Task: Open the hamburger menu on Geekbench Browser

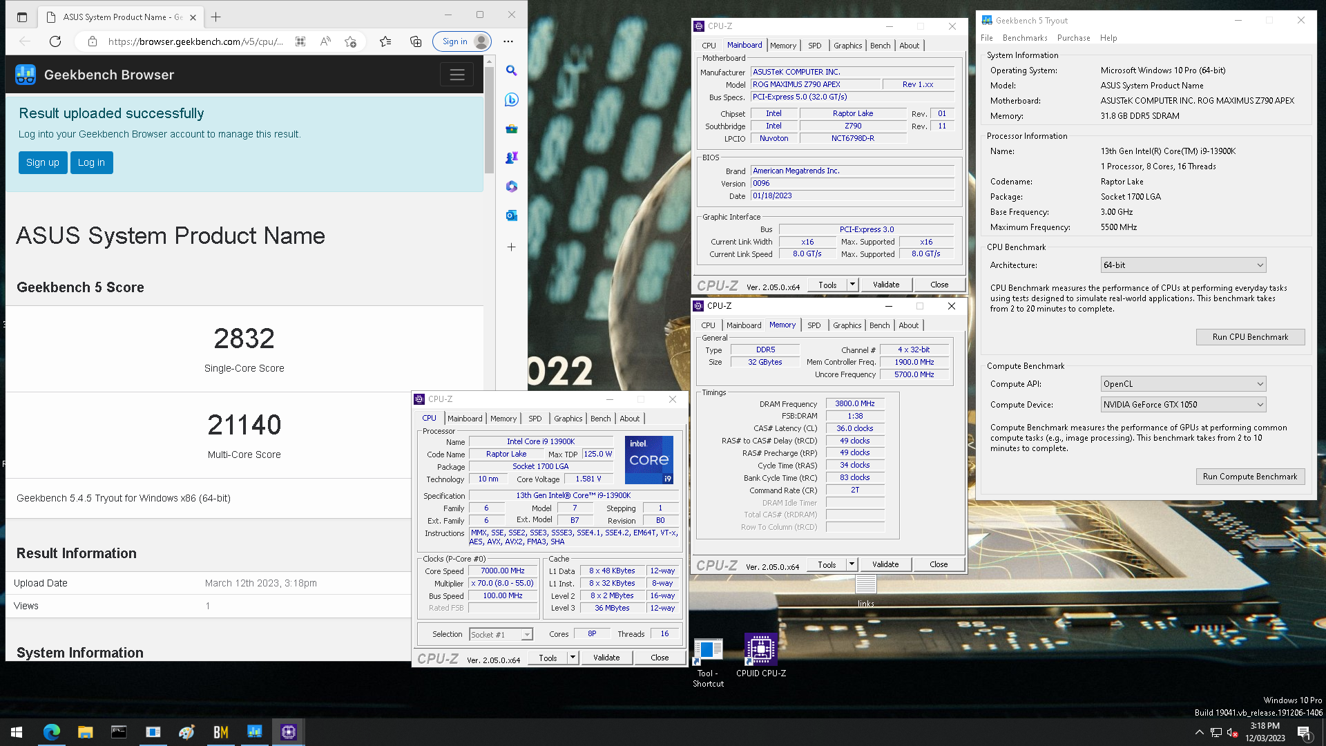Action: (x=457, y=75)
